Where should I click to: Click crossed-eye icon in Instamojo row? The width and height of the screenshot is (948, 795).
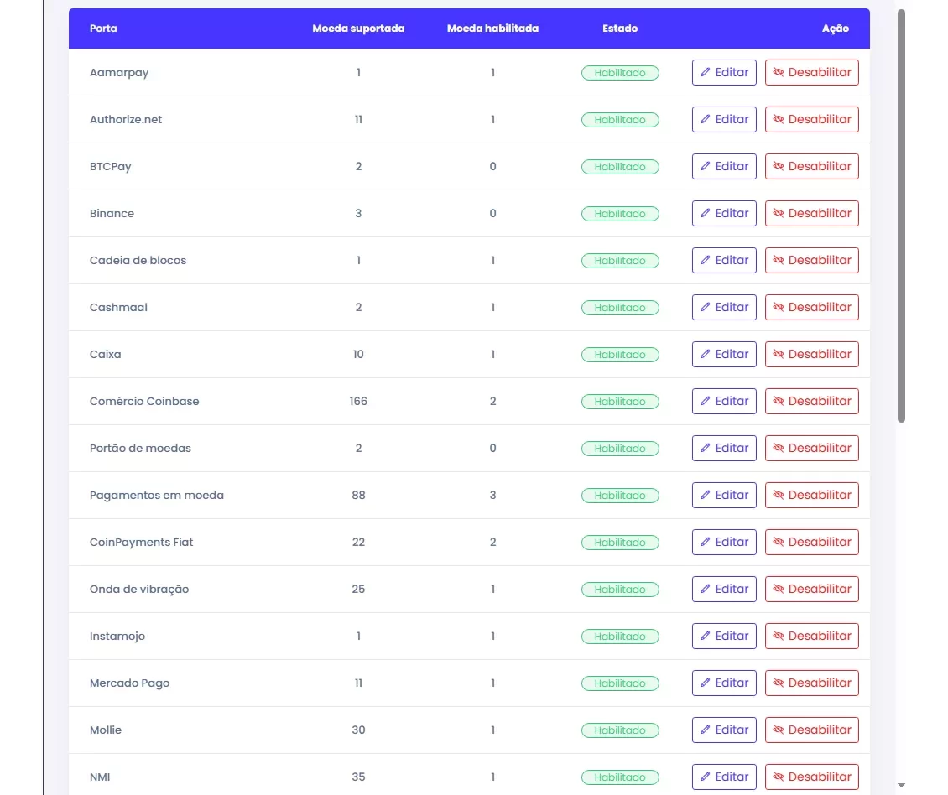point(778,637)
